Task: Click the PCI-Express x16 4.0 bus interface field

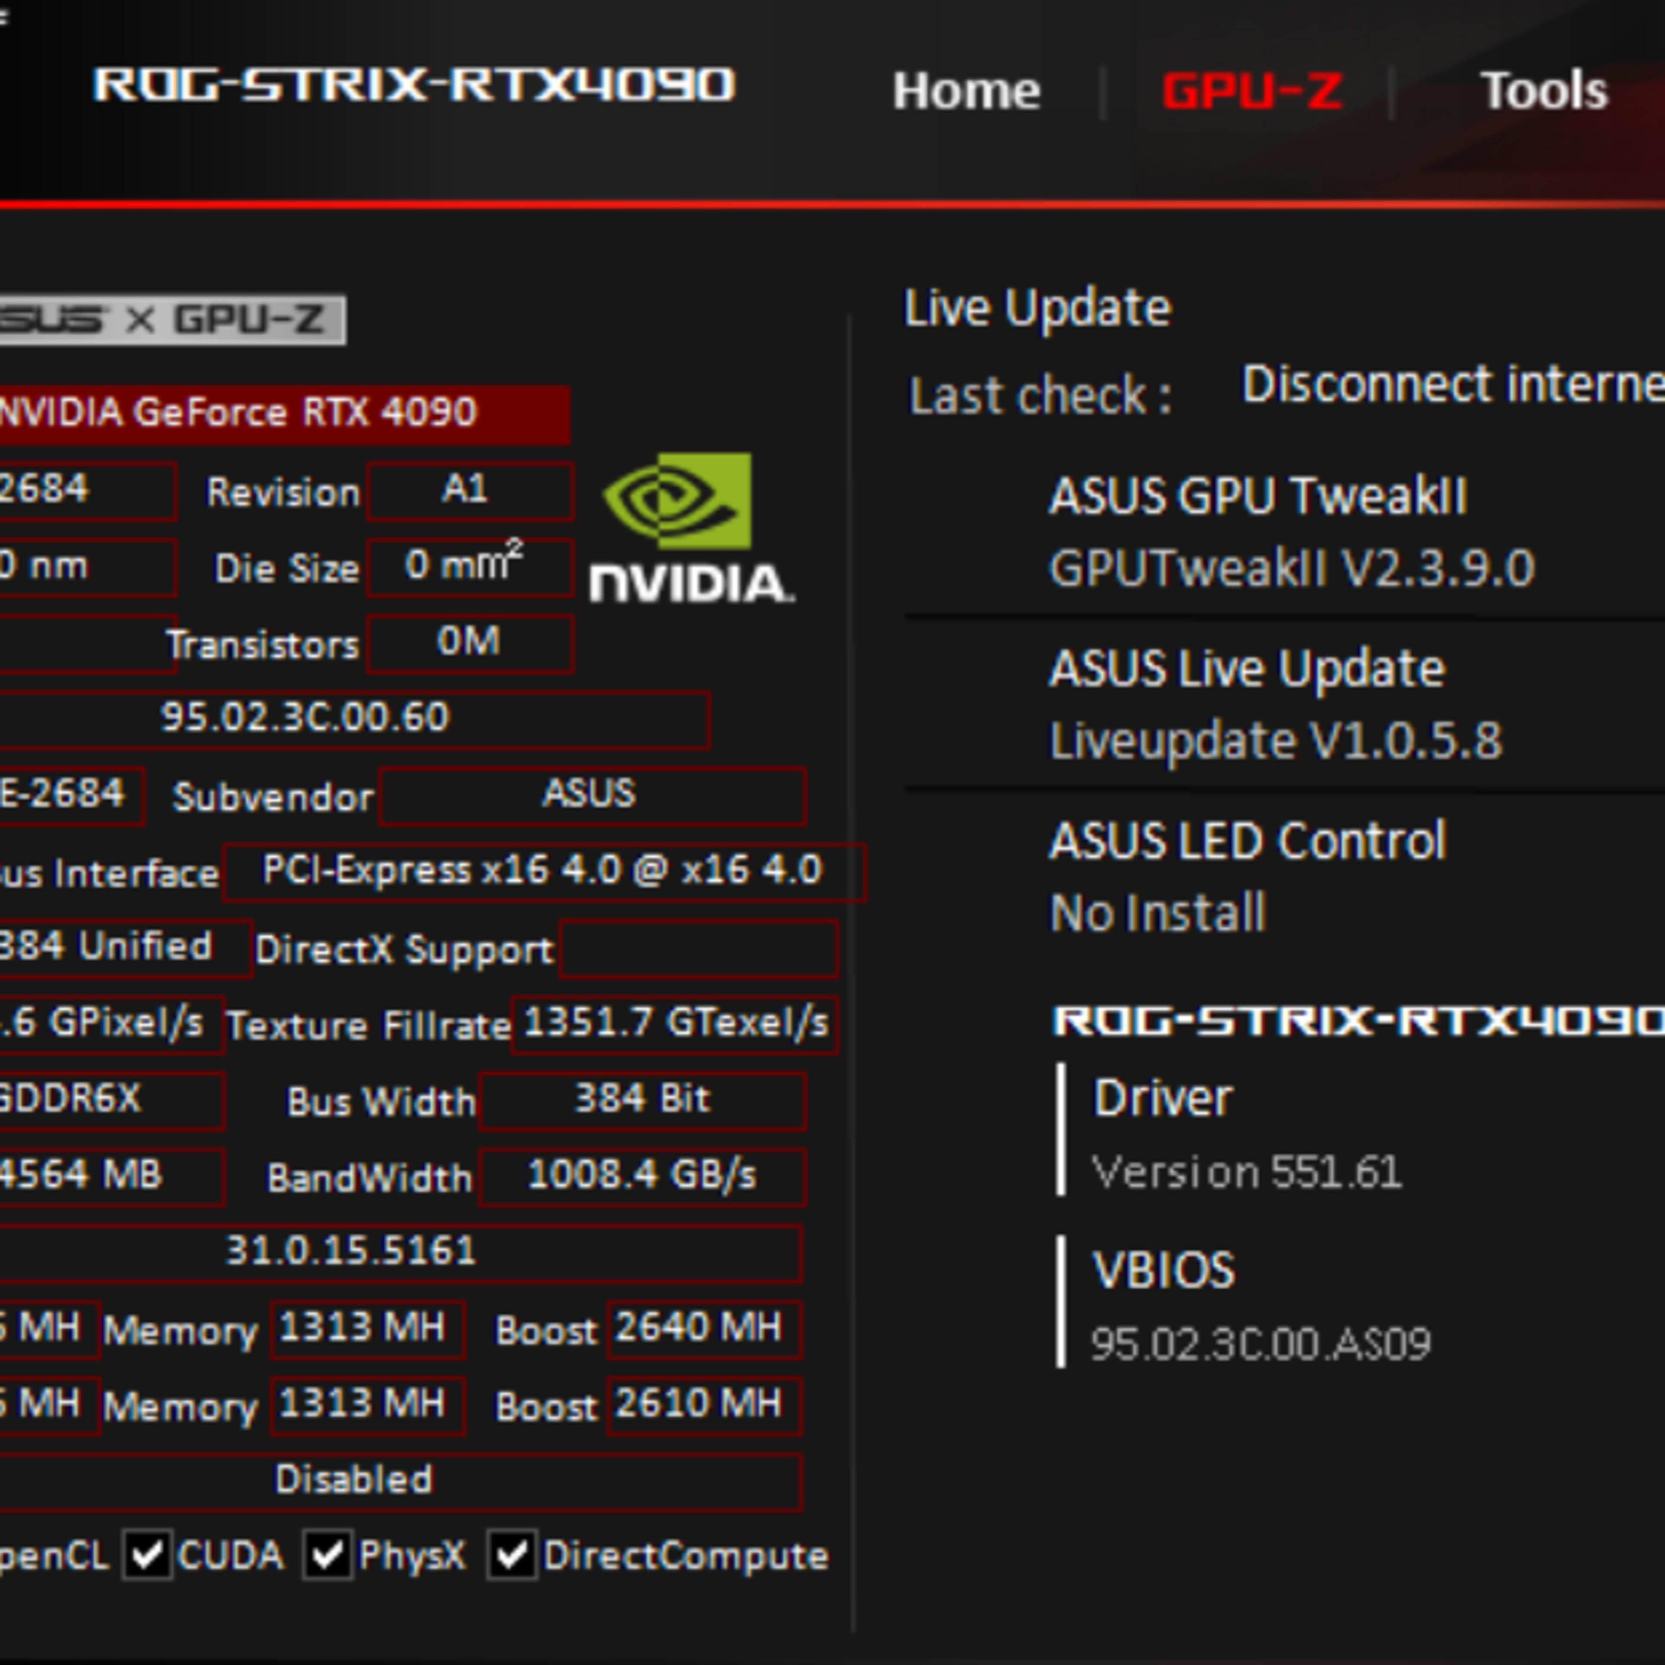Action: pos(545,872)
